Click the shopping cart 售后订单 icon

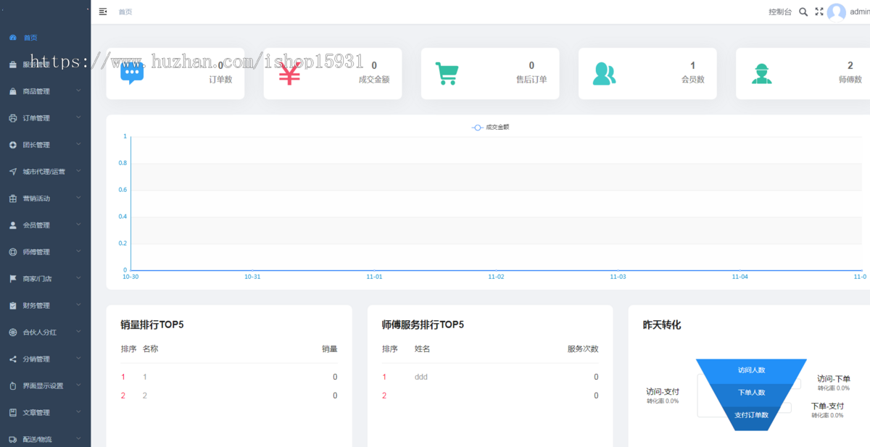point(447,73)
